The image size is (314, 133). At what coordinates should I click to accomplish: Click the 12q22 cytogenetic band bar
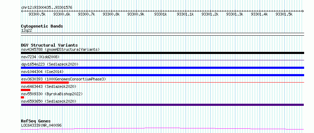(162, 34)
